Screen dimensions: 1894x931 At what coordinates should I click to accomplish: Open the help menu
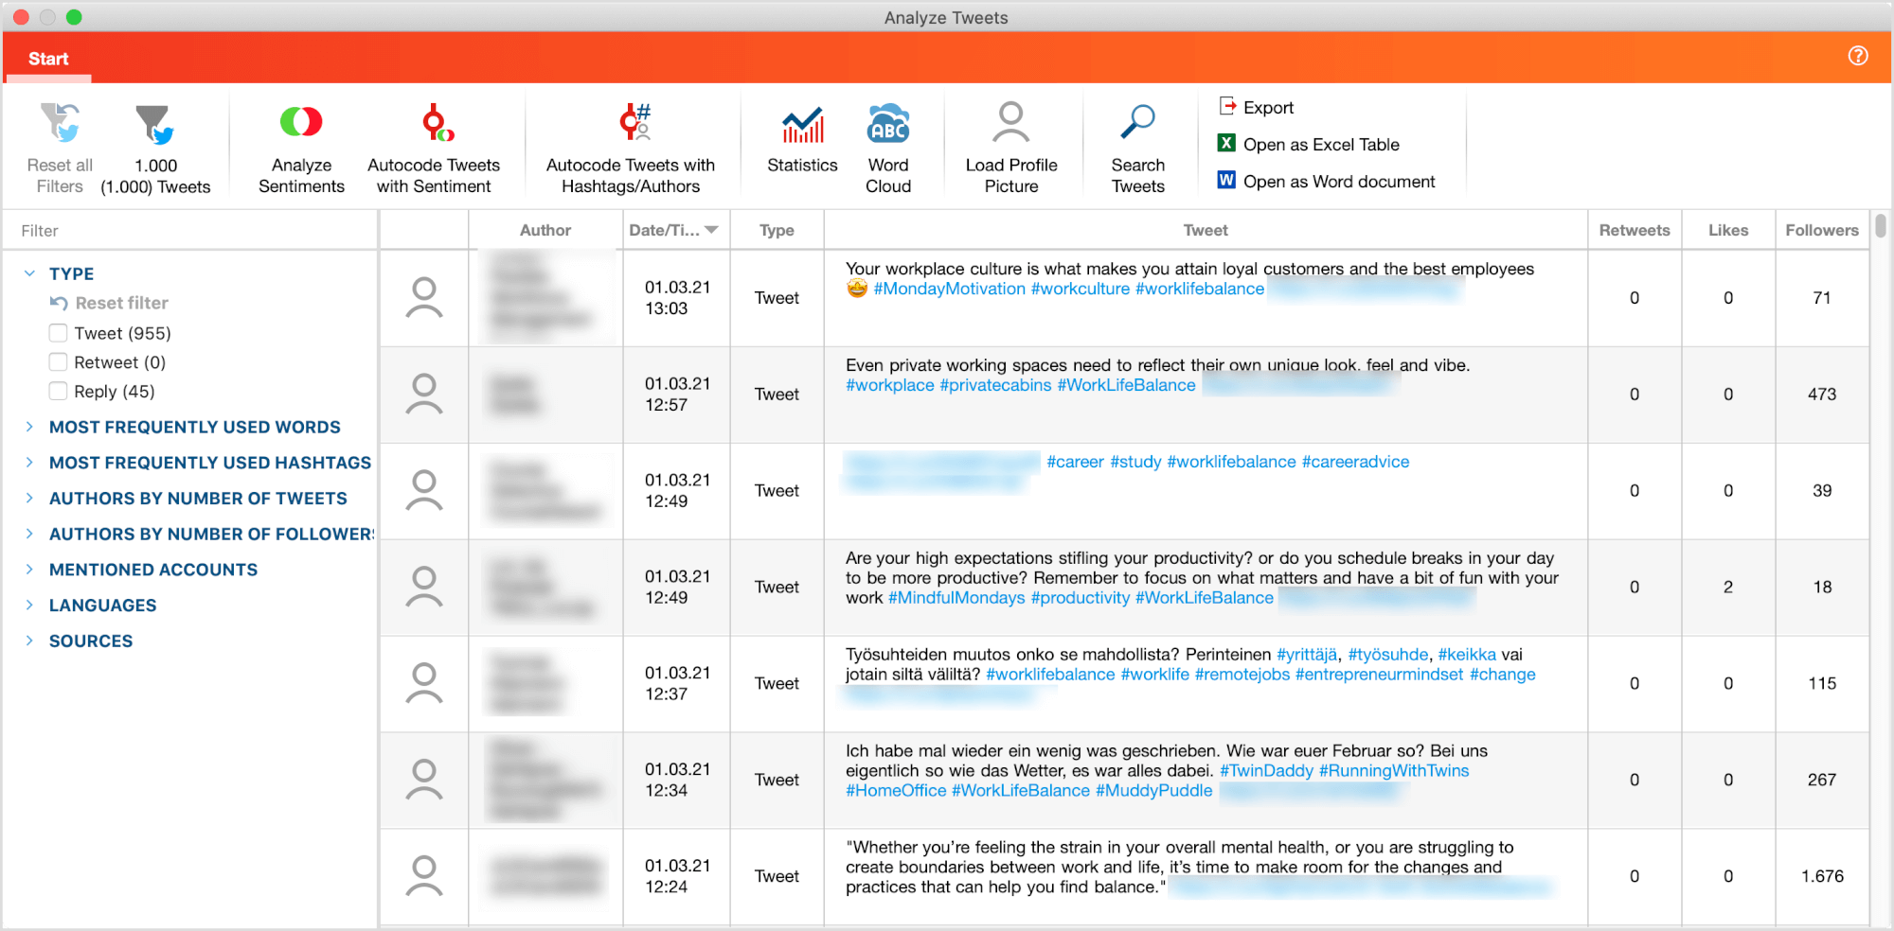(1858, 56)
